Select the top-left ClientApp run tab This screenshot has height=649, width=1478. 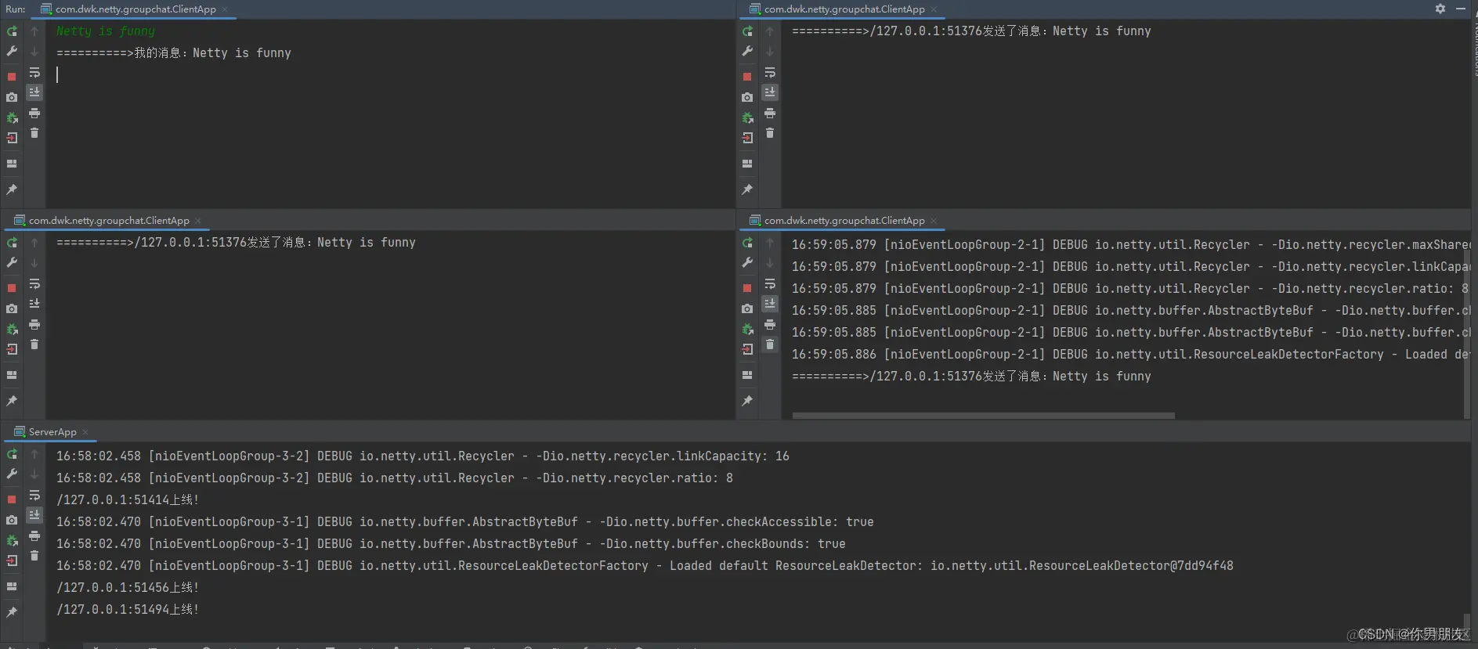136,9
